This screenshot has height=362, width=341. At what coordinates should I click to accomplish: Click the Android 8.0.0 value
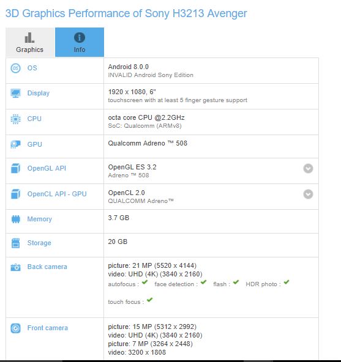point(129,67)
